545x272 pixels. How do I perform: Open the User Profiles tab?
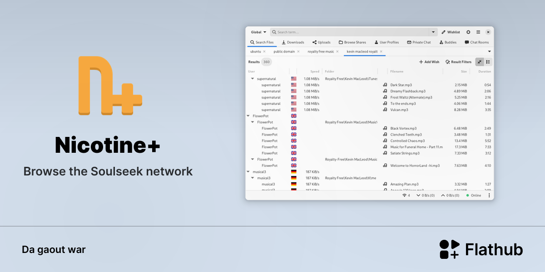(386, 42)
